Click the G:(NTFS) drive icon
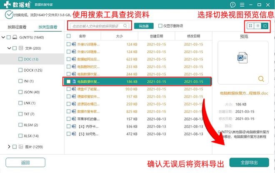 point(15,37)
